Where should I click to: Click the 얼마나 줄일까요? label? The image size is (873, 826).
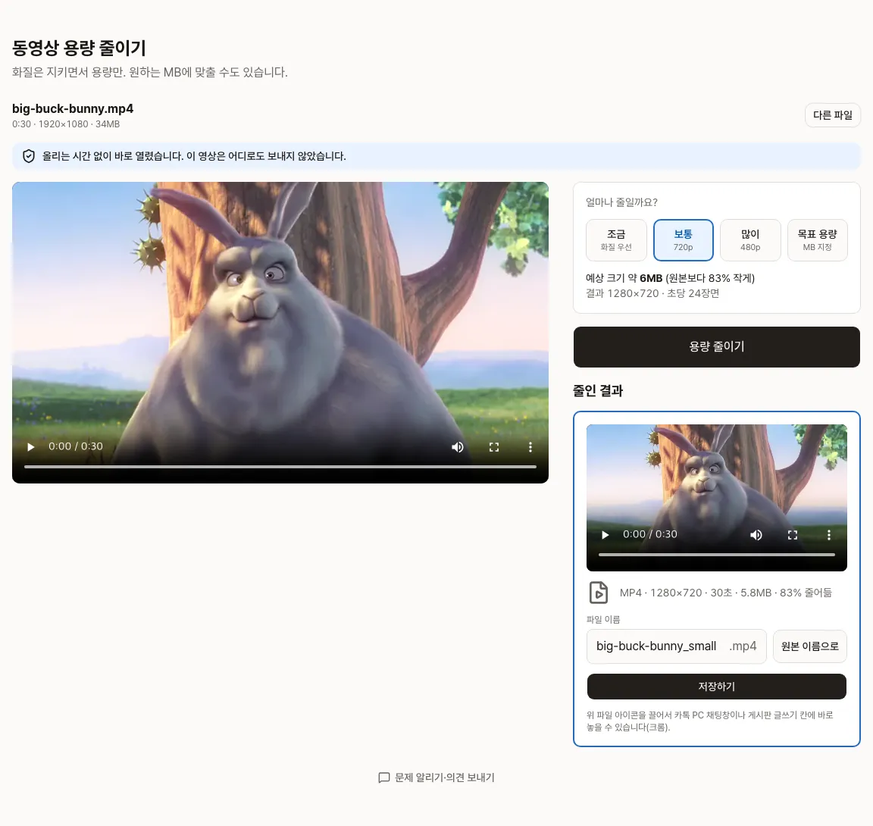(621, 202)
